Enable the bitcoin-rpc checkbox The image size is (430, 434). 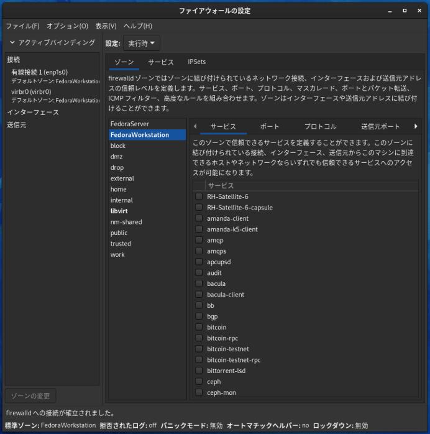click(199, 338)
